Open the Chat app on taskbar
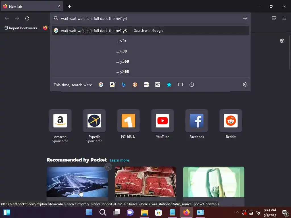The height and width of the screenshot is (218, 291). [x=130, y=212]
